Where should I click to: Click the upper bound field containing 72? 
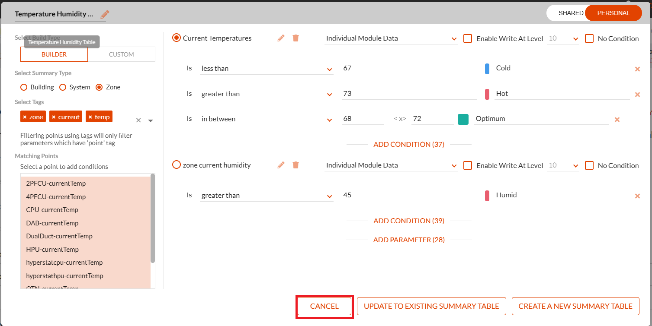pyautogui.click(x=433, y=119)
